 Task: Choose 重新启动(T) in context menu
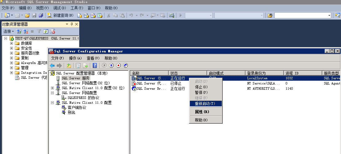tap(206, 103)
